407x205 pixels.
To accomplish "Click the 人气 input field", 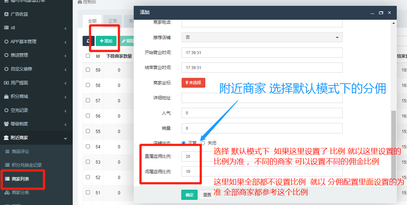I will coord(262,113).
